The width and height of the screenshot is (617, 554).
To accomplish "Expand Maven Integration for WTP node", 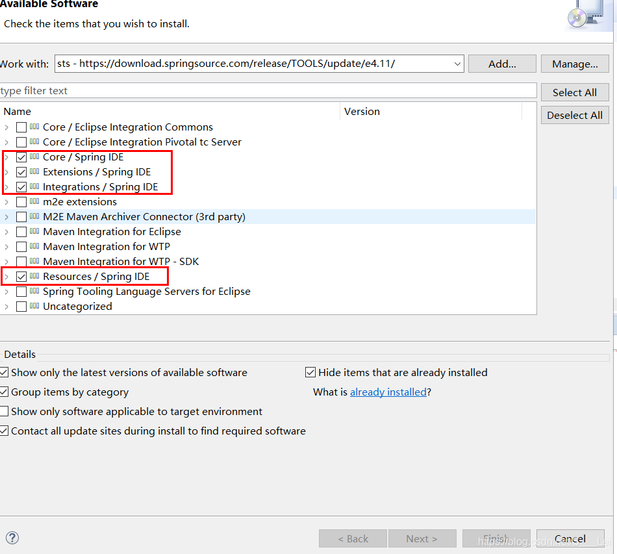I will (6, 247).
